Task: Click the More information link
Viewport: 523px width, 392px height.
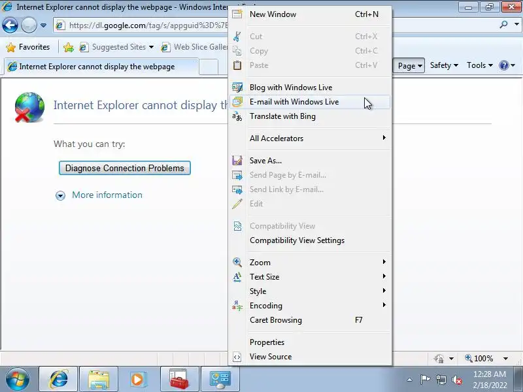Action: click(107, 195)
